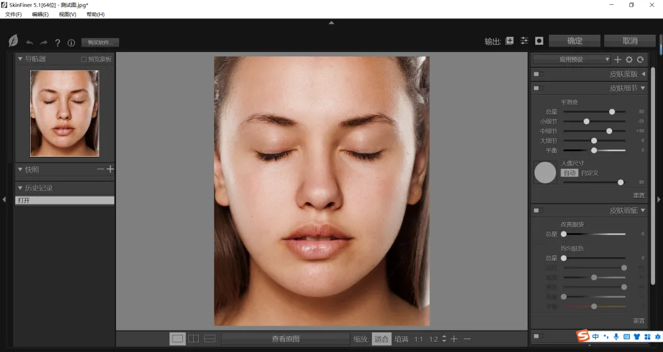Collapse the 快照 panel
The height and width of the screenshot is (352, 663).
click(x=20, y=169)
